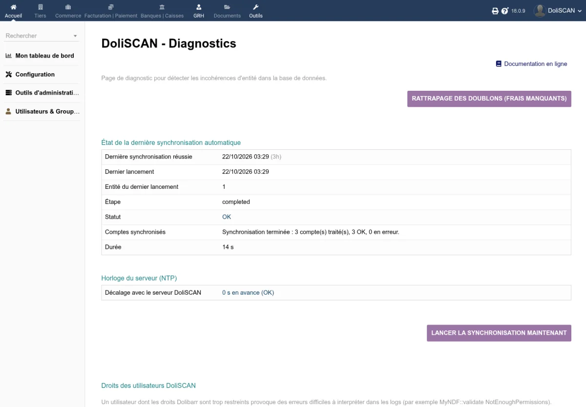Click the help question mark icon
Screen dimensions: 586x407
(505, 11)
